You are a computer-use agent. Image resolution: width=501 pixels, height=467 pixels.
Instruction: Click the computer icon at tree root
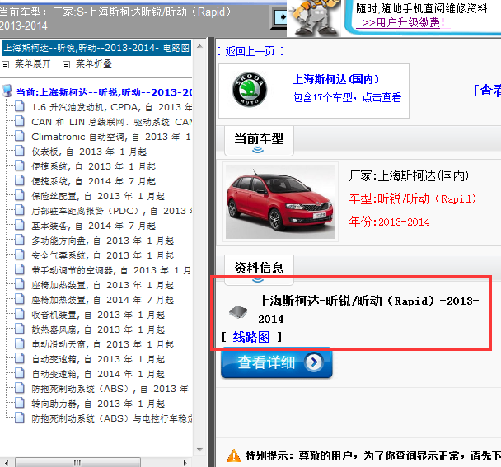[x=7, y=91]
